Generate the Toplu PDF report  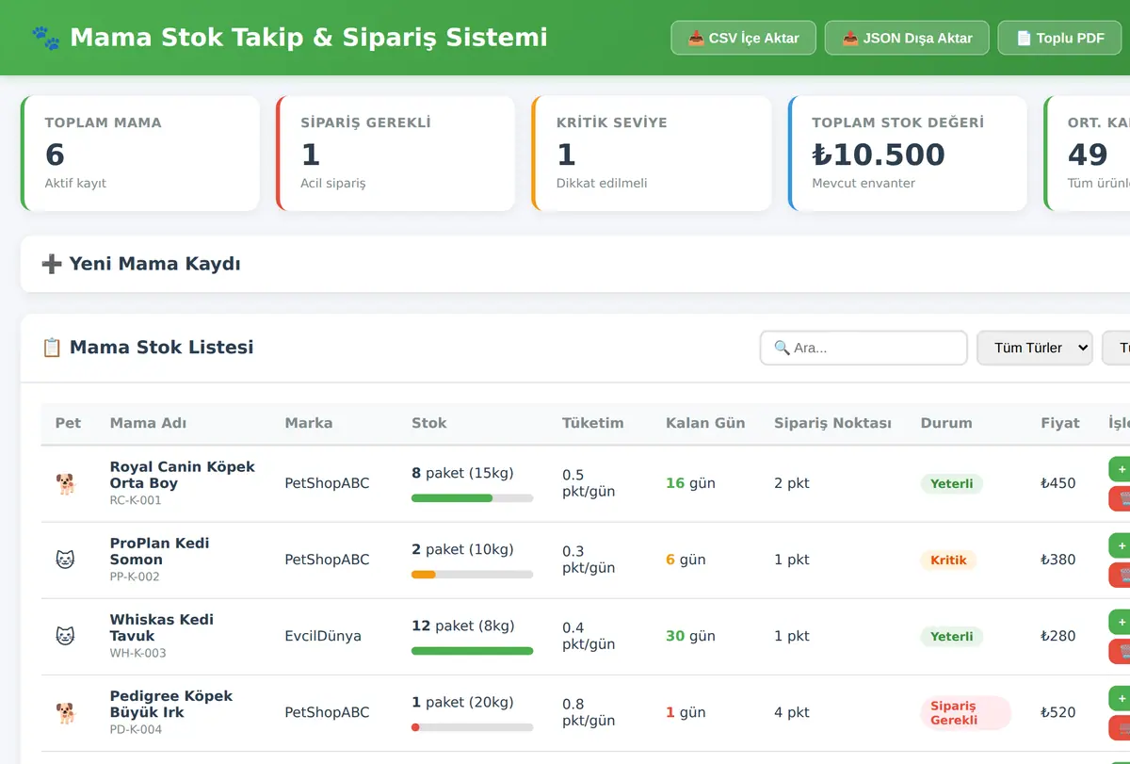(x=1059, y=38)
